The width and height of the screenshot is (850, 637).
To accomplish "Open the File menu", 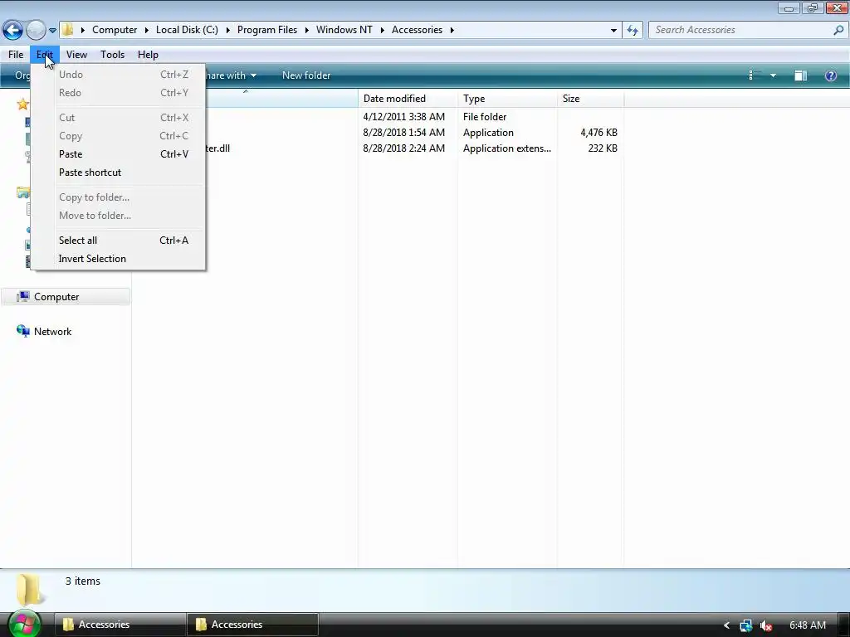I will pyautogui.click(x=16, y=55).
